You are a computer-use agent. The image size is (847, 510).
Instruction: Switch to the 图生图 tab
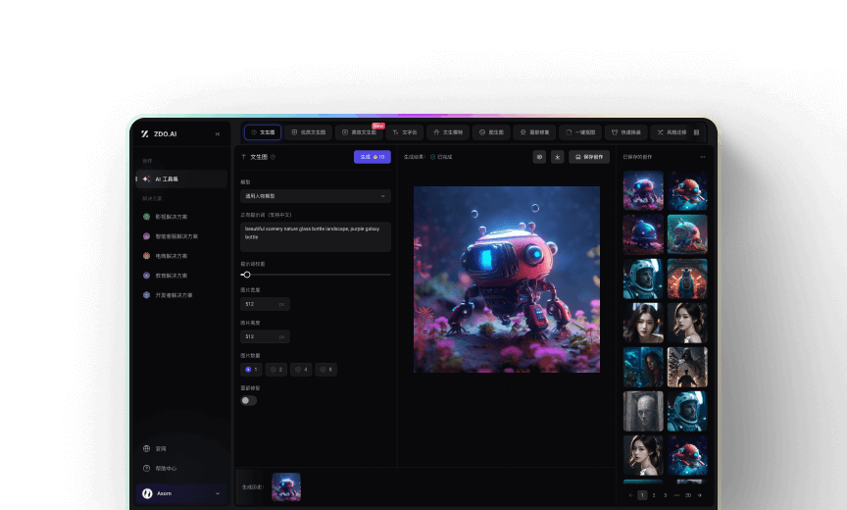(491, 131)
